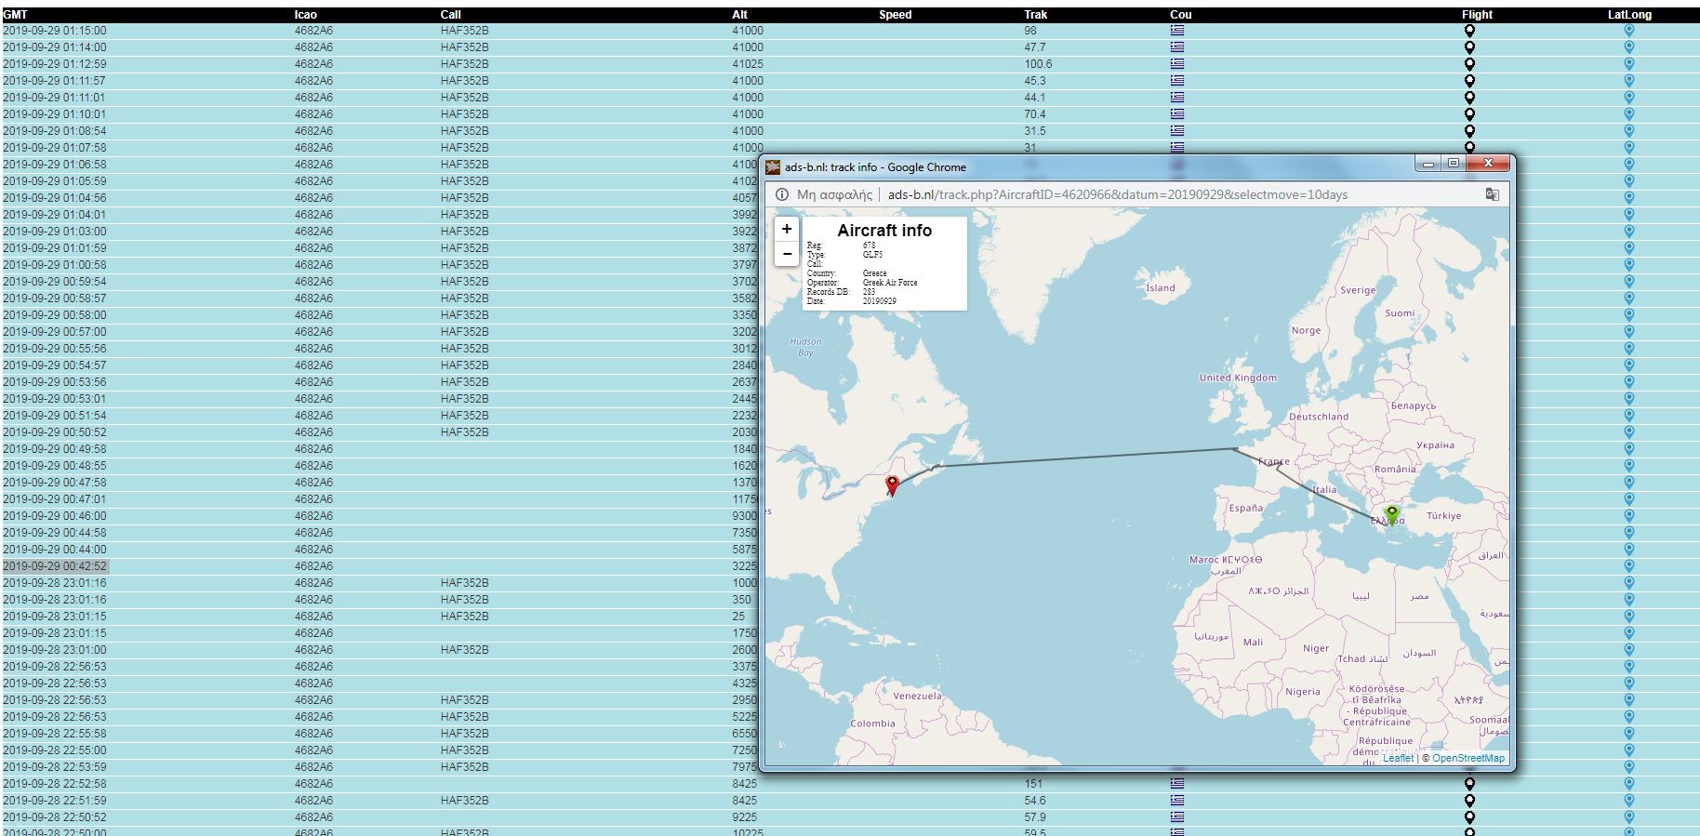Click the Alt value 9225
Viewport: 1700px width, 836px height.
tap(745, 817)
